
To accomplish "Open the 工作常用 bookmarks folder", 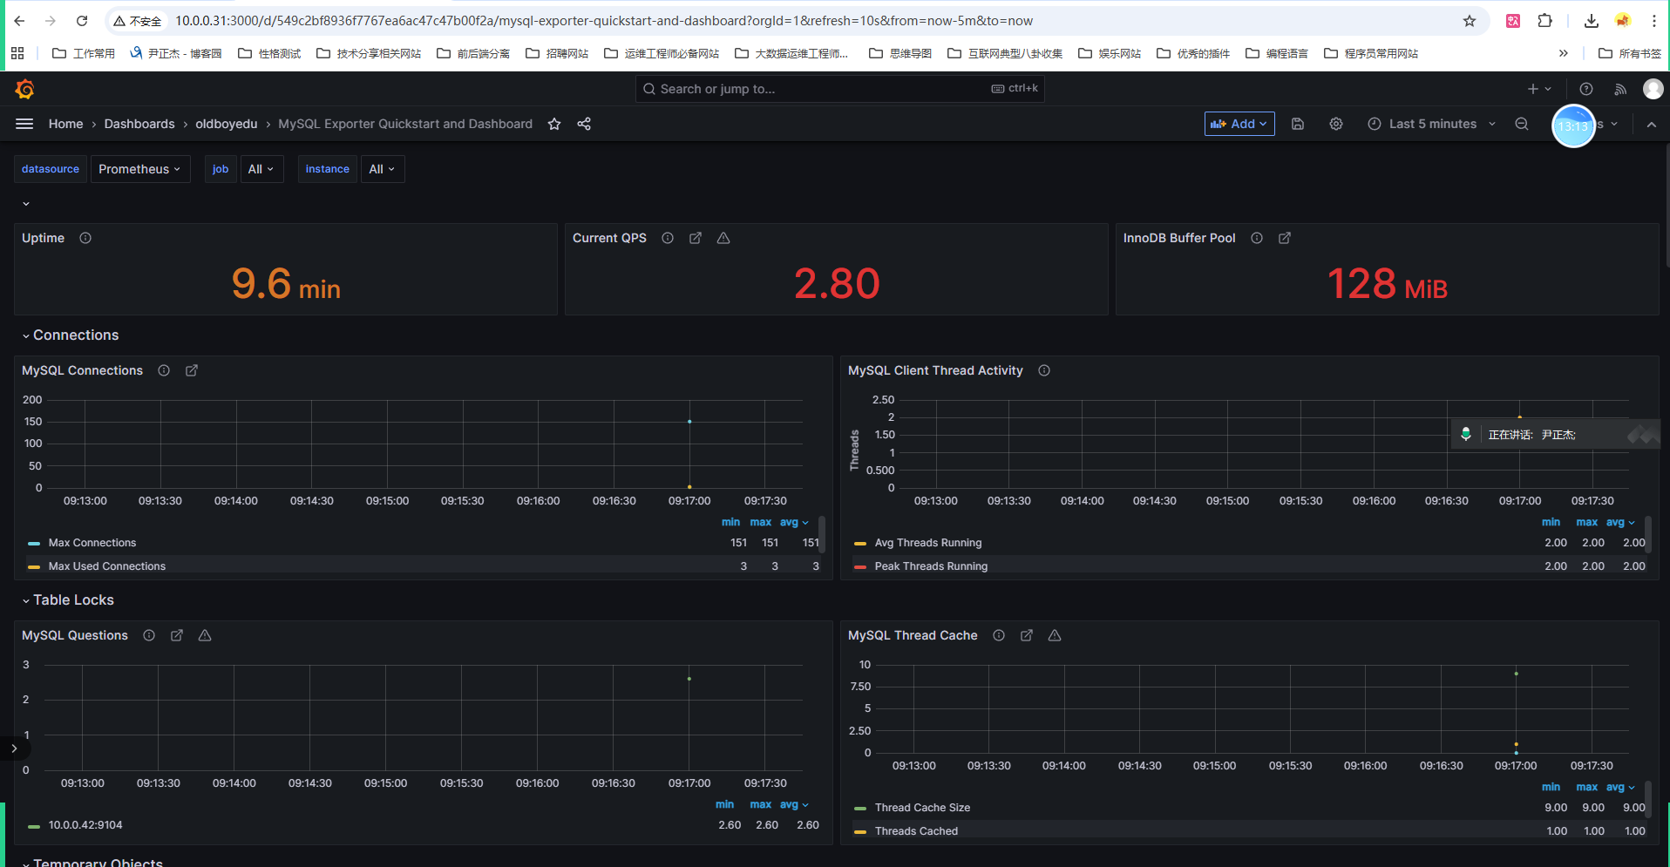I will 84,53.
